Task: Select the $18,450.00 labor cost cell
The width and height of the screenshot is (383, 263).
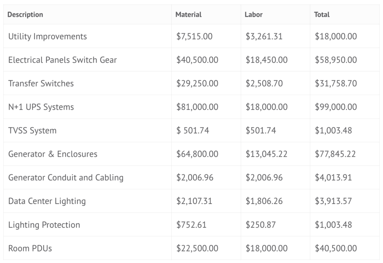Action: click(x=267, y=60)
